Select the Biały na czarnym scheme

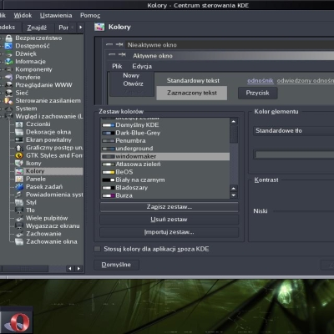(x=165, y=180)
